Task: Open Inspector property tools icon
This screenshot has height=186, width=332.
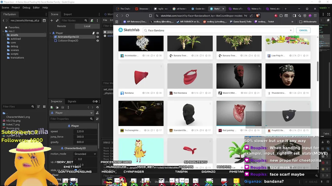Action: point(97,119)
